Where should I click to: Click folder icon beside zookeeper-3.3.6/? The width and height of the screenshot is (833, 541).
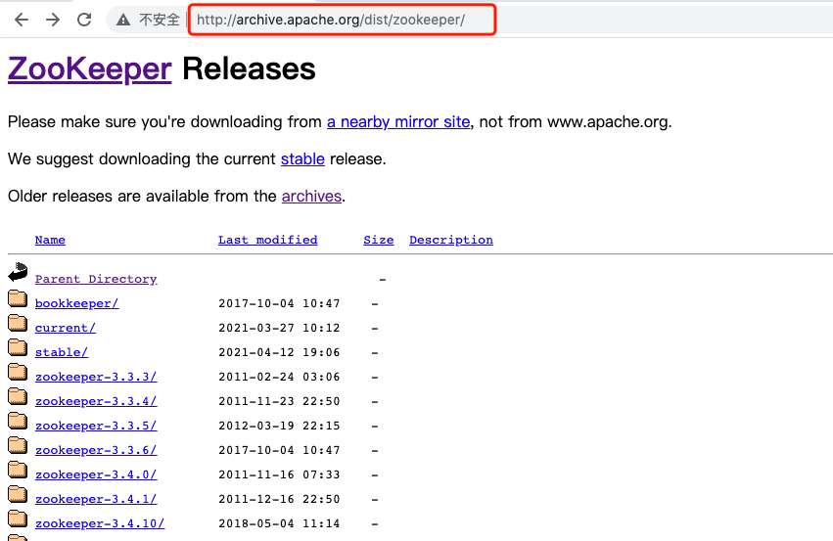tap(18, 445)
